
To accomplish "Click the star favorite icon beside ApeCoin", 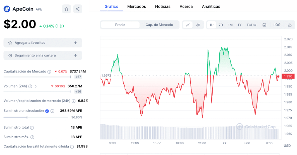I will [66, 9].
